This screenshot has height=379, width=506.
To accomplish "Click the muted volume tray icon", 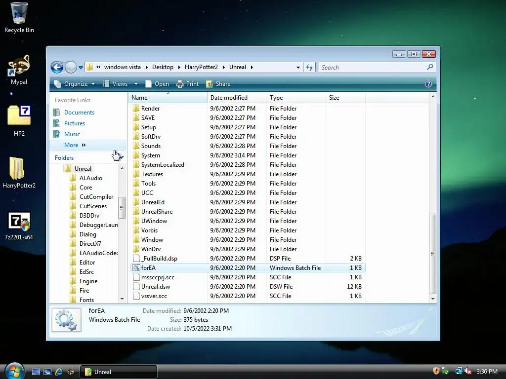I will (x=468, y=371).
